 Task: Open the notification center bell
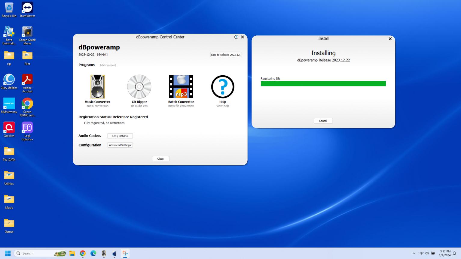(x=454, y=253)
